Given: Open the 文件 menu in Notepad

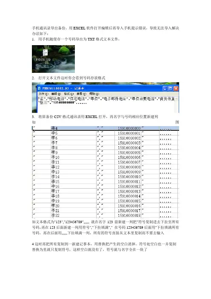Looking at the screenshot, I should pos(43,94).
